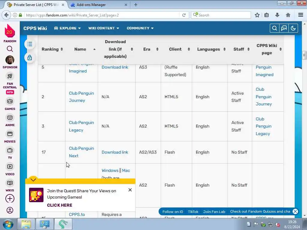
Task: Focus the browser Search box
Action: (221, 15)
